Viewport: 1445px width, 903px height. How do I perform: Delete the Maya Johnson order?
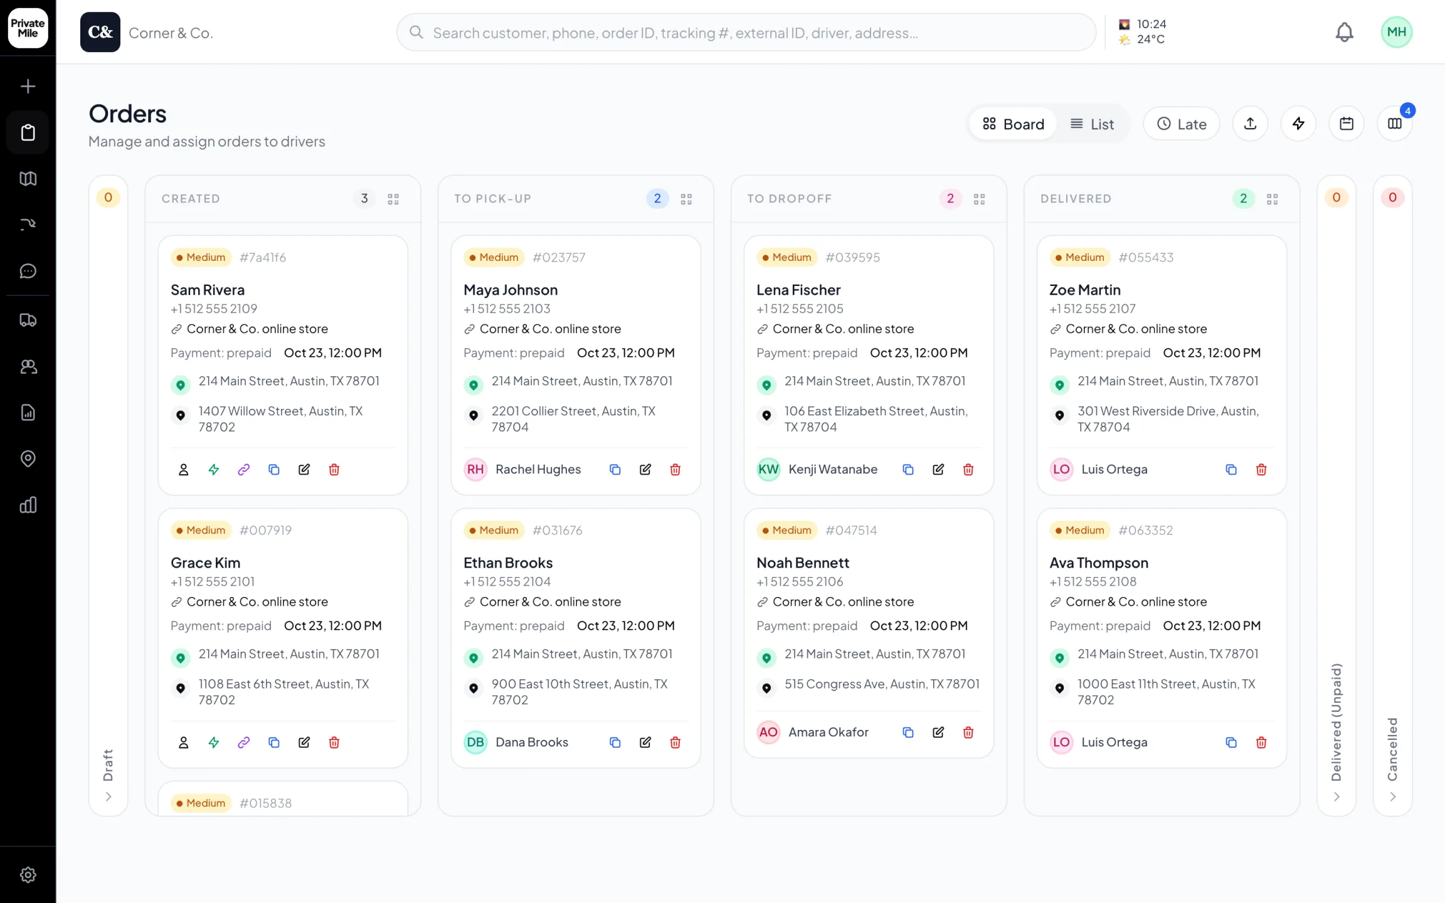pyautogui.click(x=675, y=470)
